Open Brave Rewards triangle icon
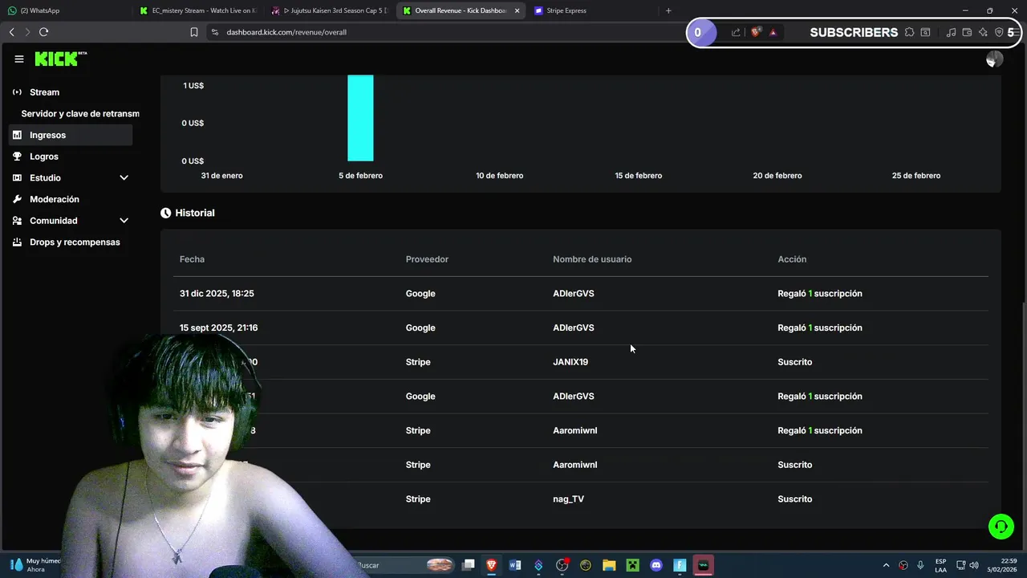The height and width of the screenshot is (578, 1027). (x=773, y=32)
